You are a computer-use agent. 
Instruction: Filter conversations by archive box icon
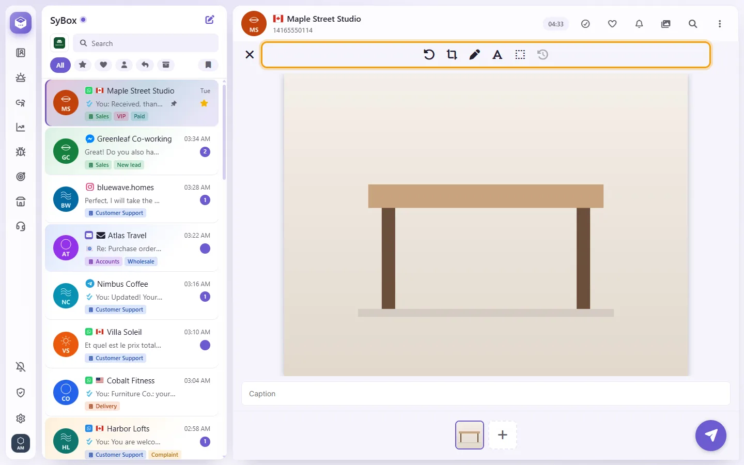(166, 65)
